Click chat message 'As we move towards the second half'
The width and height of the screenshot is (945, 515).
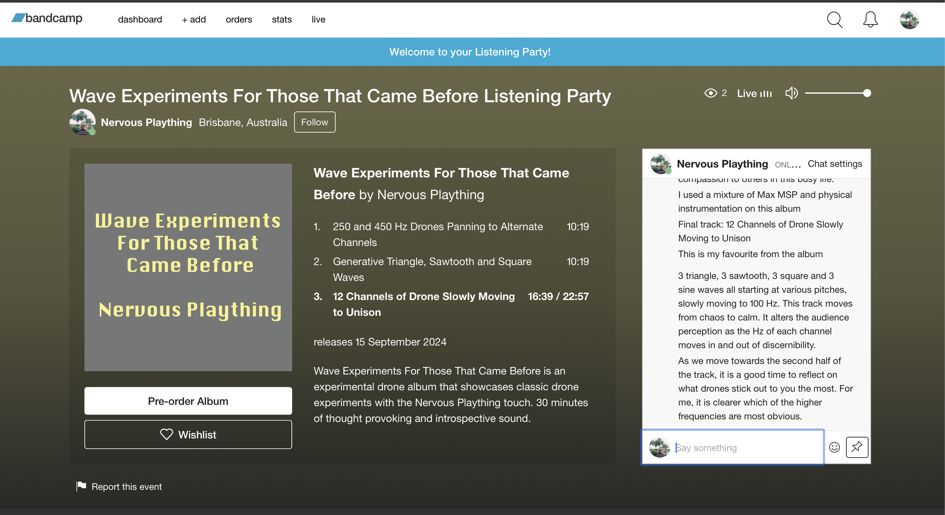click(x=765, y=388)
